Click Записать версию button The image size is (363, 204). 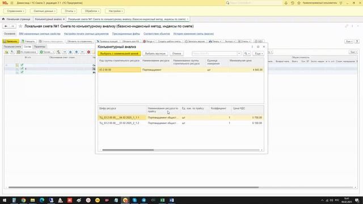(x=195, y=41)
